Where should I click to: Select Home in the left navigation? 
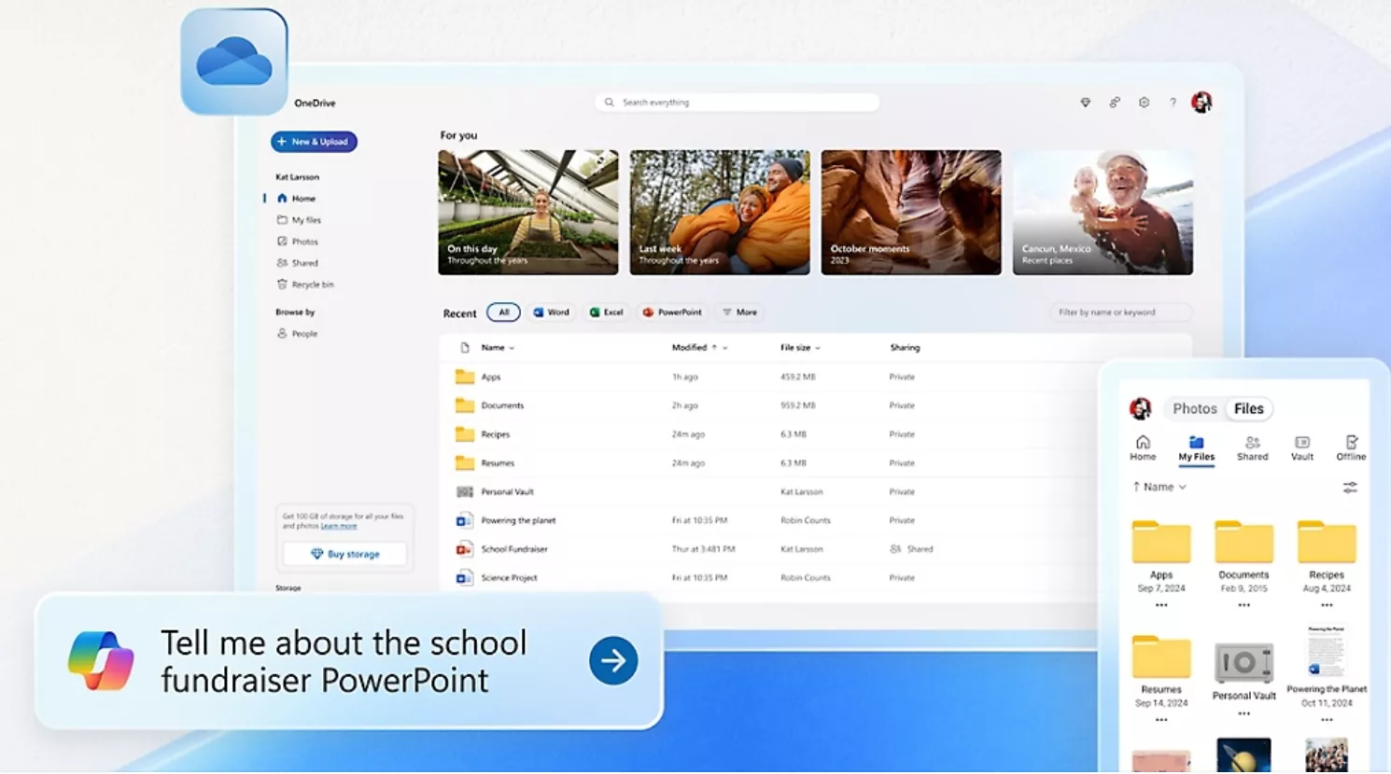301,198
